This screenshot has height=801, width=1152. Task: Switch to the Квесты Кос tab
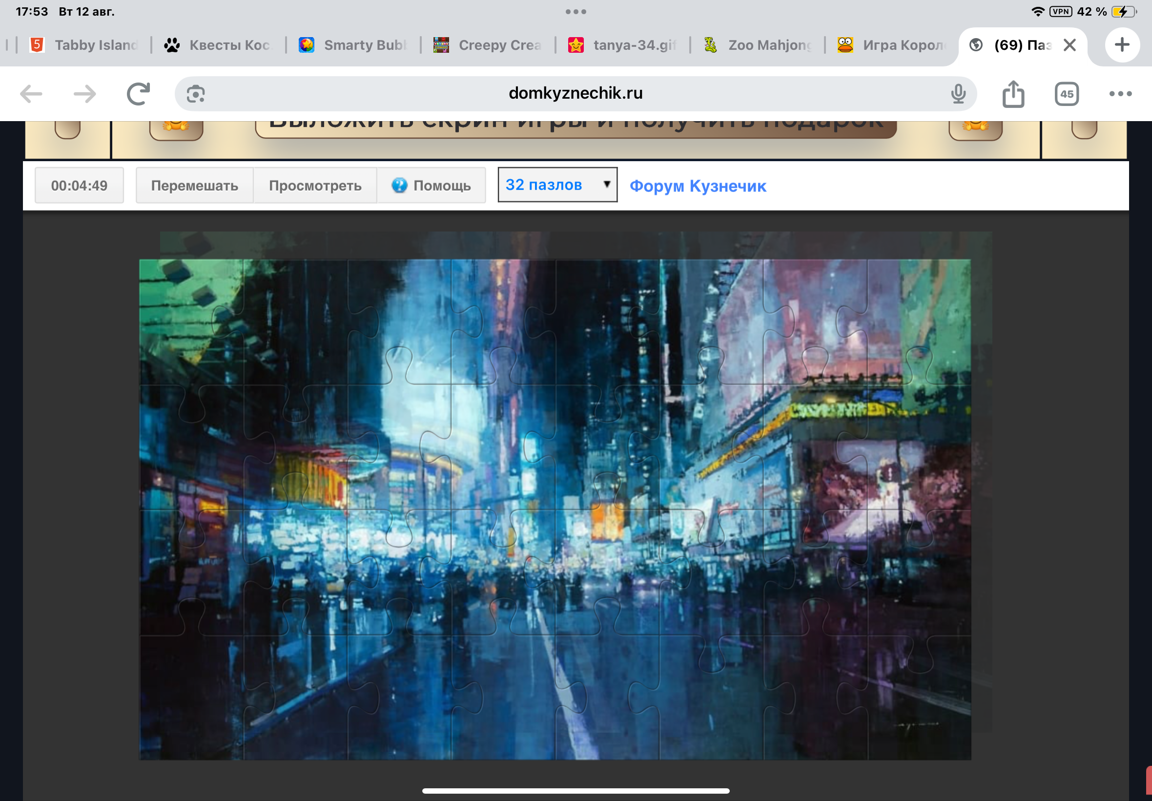pos(218,44)
